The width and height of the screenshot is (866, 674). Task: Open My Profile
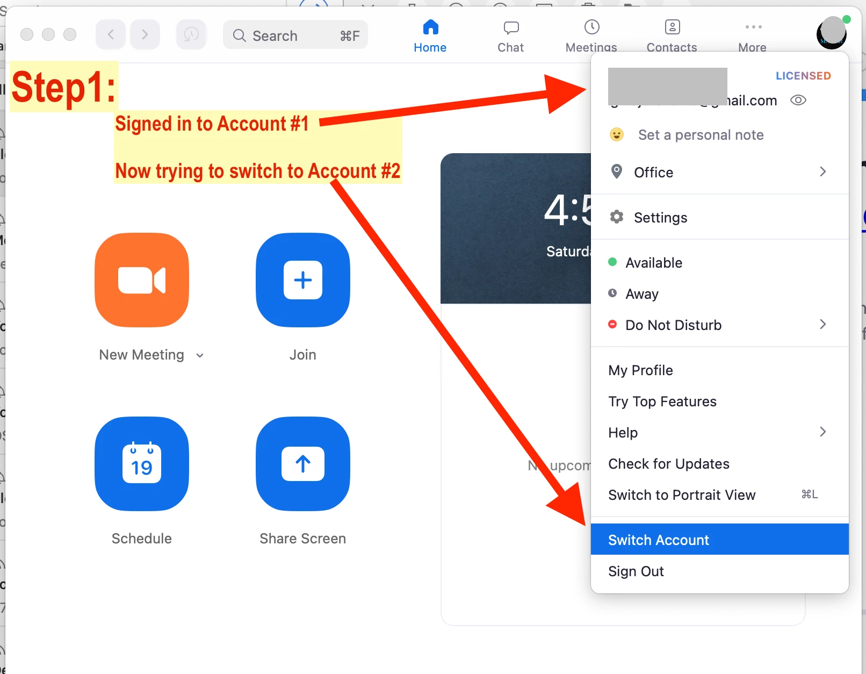[720, 370]
